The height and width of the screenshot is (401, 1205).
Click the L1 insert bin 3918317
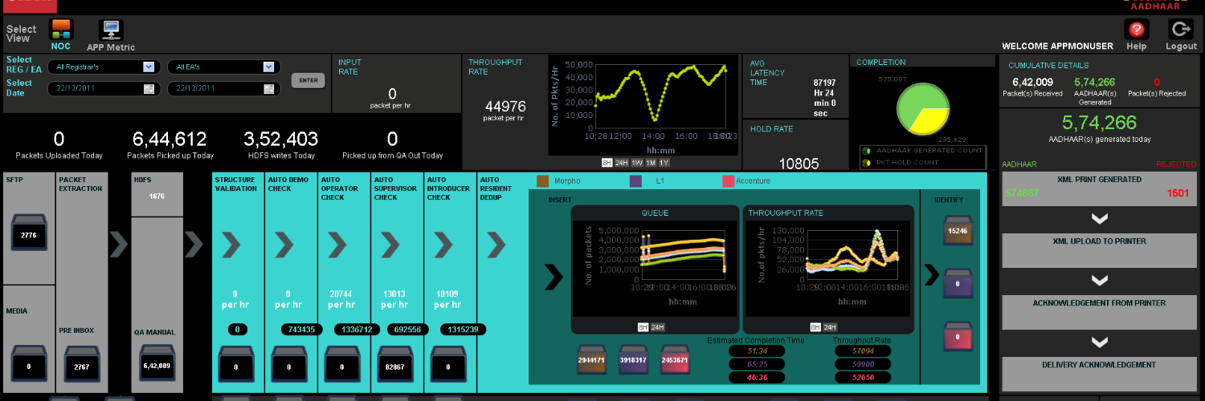[635, 359]
